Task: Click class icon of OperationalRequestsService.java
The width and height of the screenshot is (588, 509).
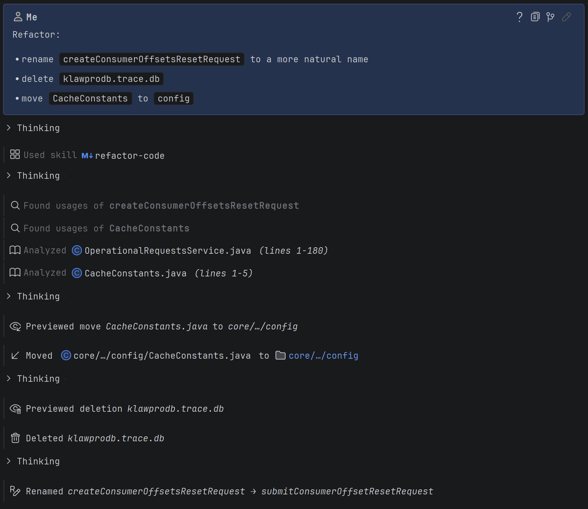Action: pyautogui.click(x=77, y=250)
